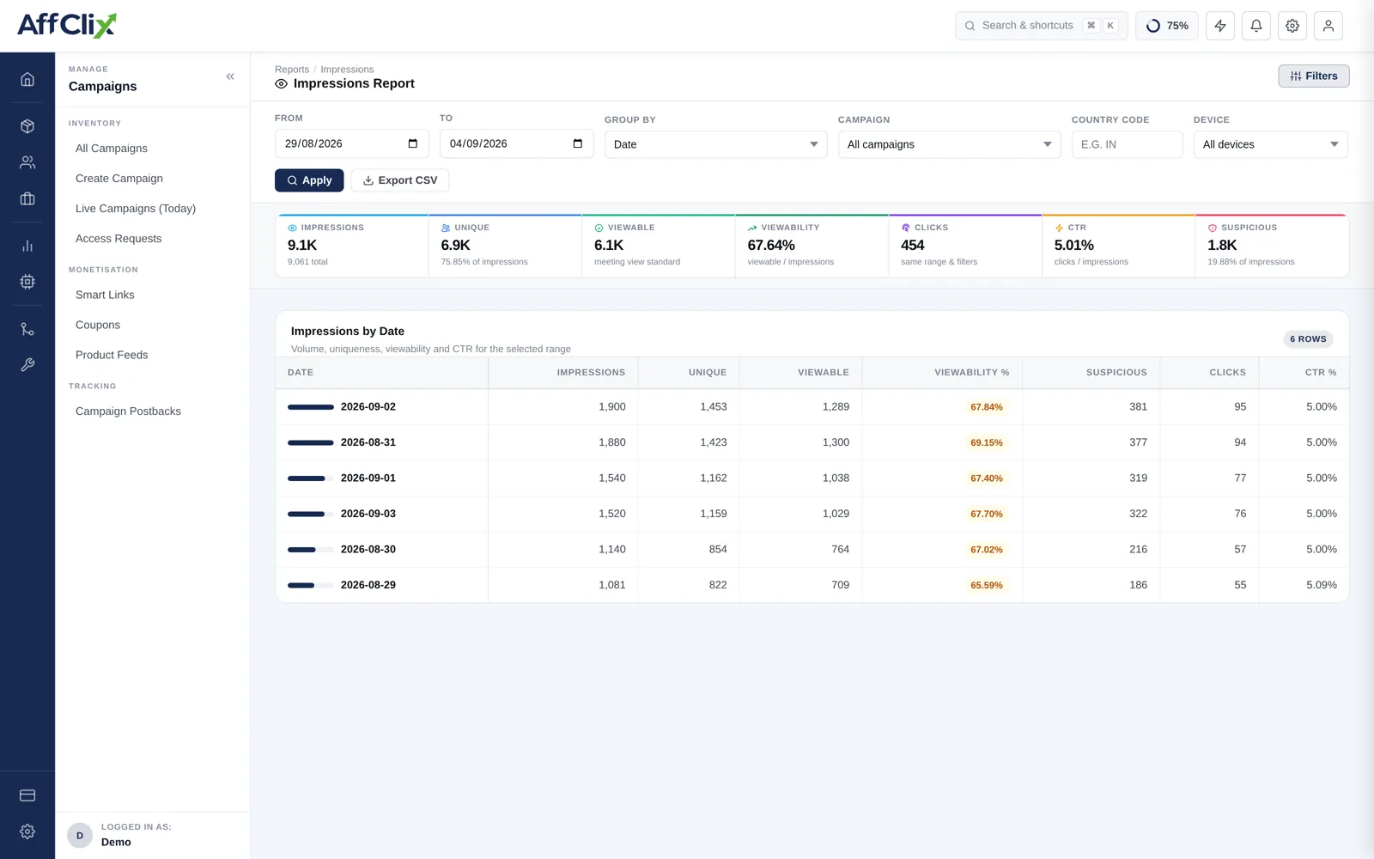Screen dimensions: 1374x859
Task: Click the gear icon at rail bottom
Action: pyautogui.click(x=27, y=832)
